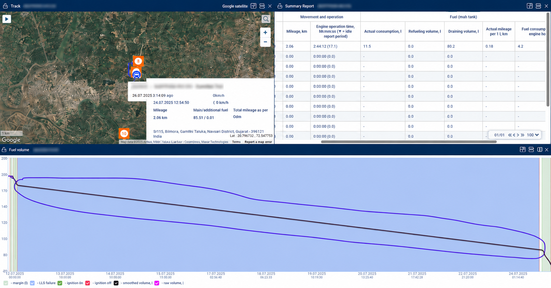This screenshot has height=288, width=551.
Task: Click the orange map marker numbered 10
Action: [x=124, y=133]
